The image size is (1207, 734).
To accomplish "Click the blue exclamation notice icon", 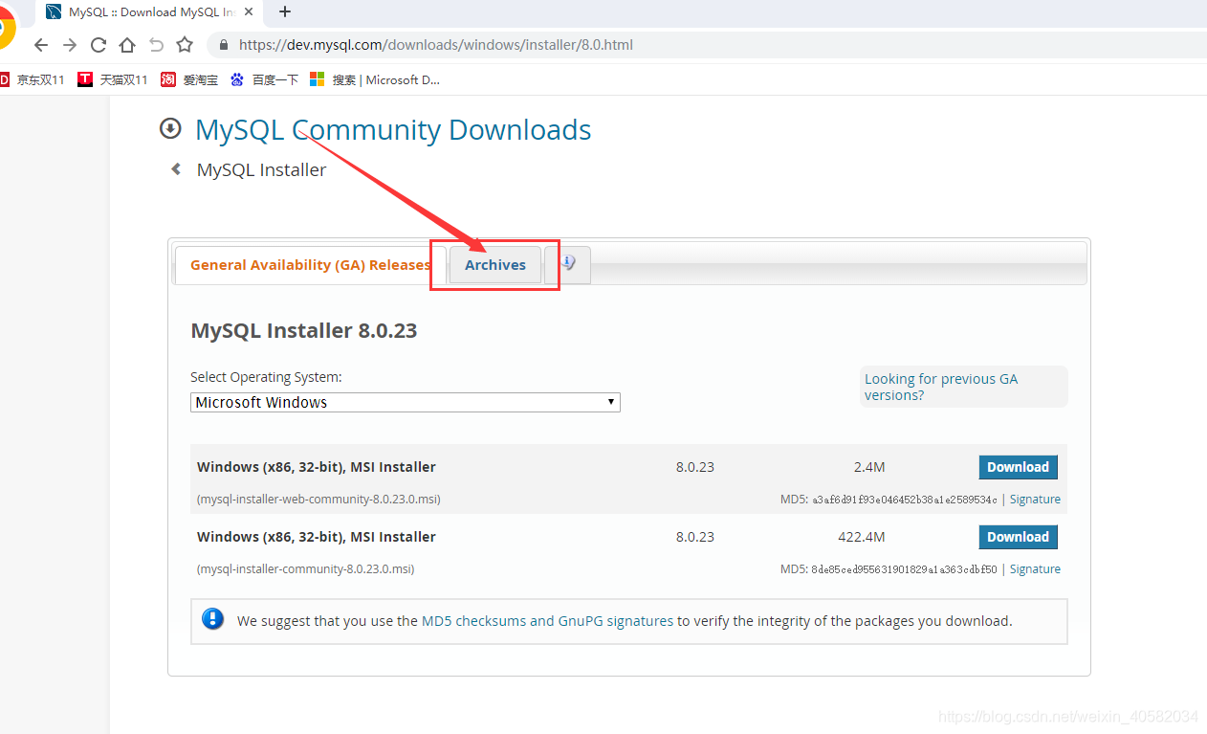I will [x=212, y=618].
